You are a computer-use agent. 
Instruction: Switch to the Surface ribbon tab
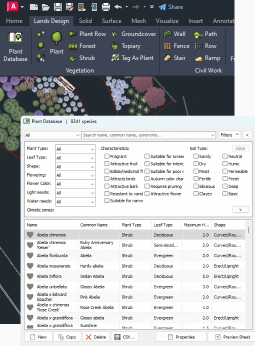(111, 21)
